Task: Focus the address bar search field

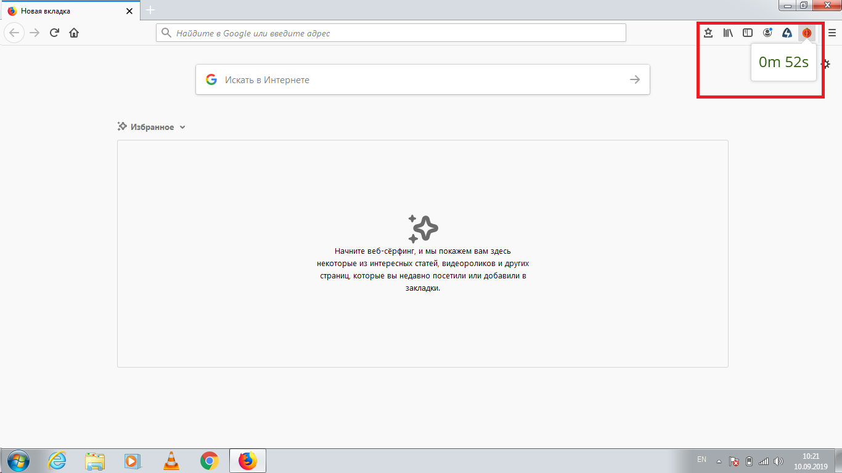Action: 391,33
